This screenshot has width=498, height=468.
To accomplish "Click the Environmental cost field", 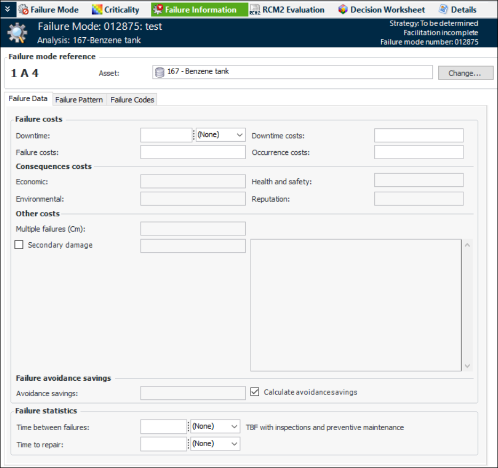I will 193,199.
